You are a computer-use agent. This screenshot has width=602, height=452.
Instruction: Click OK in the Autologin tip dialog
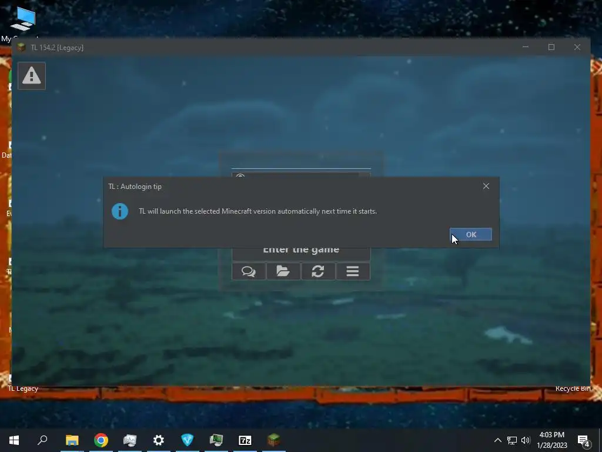[471, 234]
